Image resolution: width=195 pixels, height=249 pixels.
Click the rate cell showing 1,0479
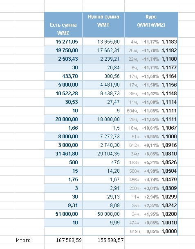(151, 179)
